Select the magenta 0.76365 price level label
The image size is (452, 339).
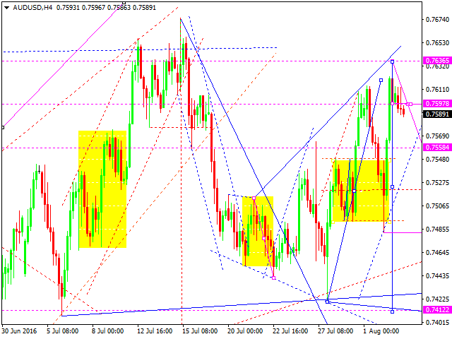pyautogui.click(x=437, y=61)
